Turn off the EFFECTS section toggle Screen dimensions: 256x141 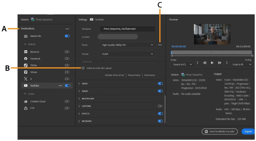click(x=160, y=114)
